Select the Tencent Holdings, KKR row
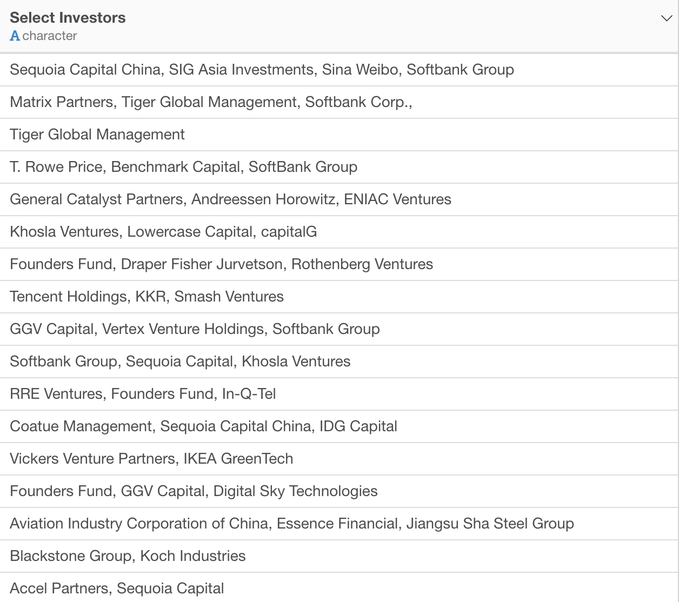The image size is (679, 602). click(339, 297)
